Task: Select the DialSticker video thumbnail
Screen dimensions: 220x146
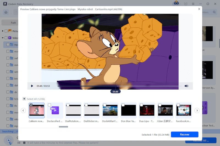Action: click(x=92, y=110)
